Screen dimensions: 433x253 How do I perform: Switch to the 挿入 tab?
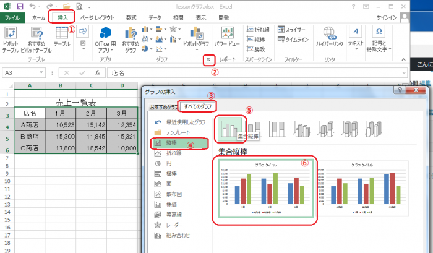click(x=62, y=18)
